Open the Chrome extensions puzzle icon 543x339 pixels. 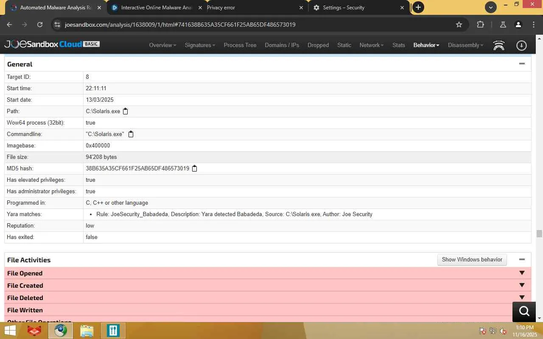480,25
